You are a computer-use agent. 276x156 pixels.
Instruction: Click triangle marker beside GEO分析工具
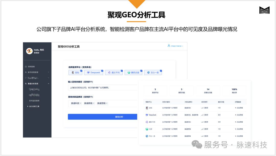28,106
